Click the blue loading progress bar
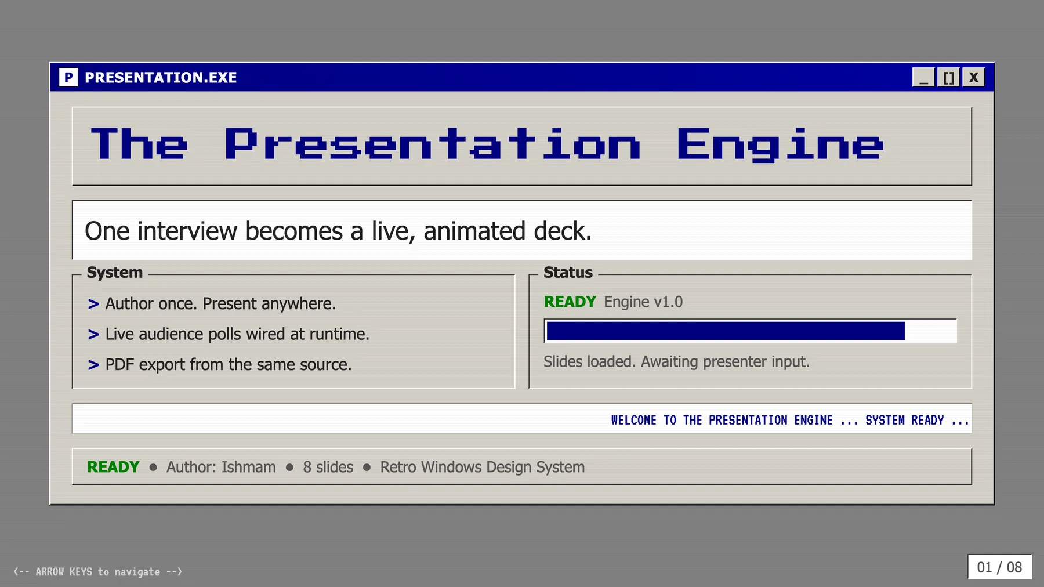Image resolution: width=1044 pixels, height=587 pixels. [x=750, y=331]
